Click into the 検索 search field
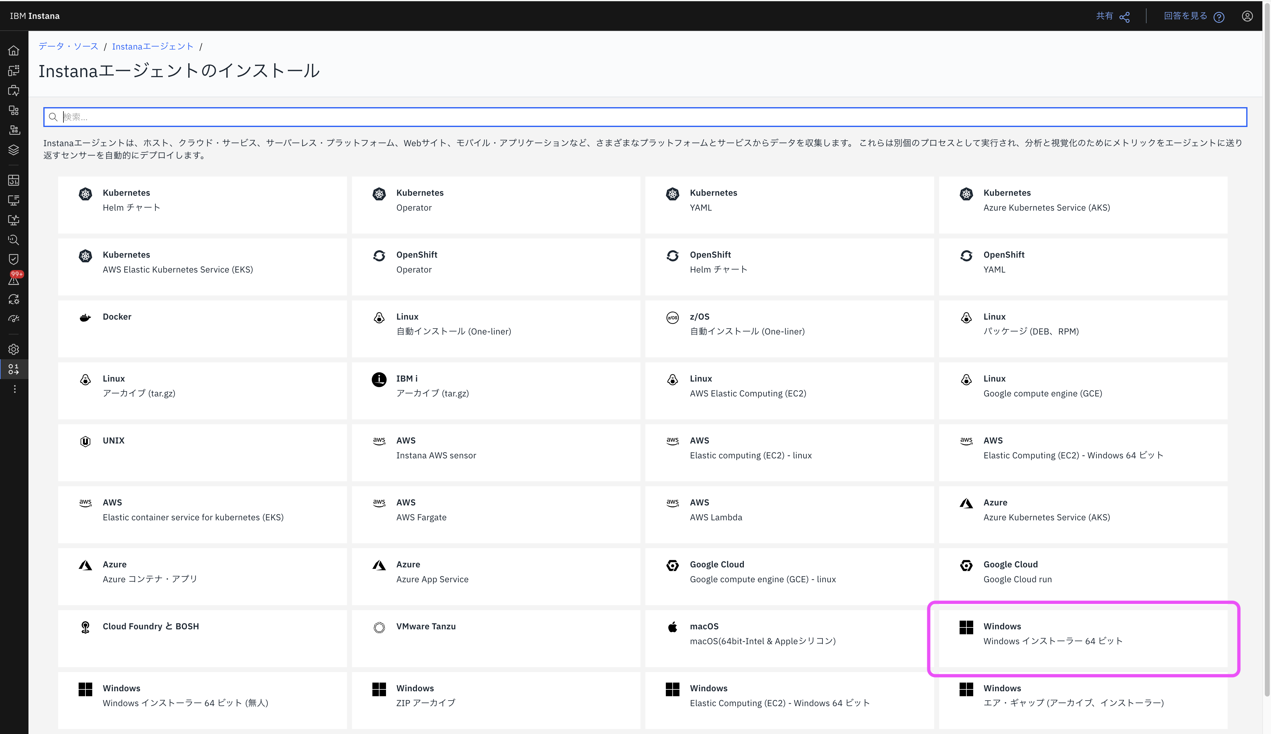Screen dimensions: 1271x734 pyautogui.click(x=645, y=117)
